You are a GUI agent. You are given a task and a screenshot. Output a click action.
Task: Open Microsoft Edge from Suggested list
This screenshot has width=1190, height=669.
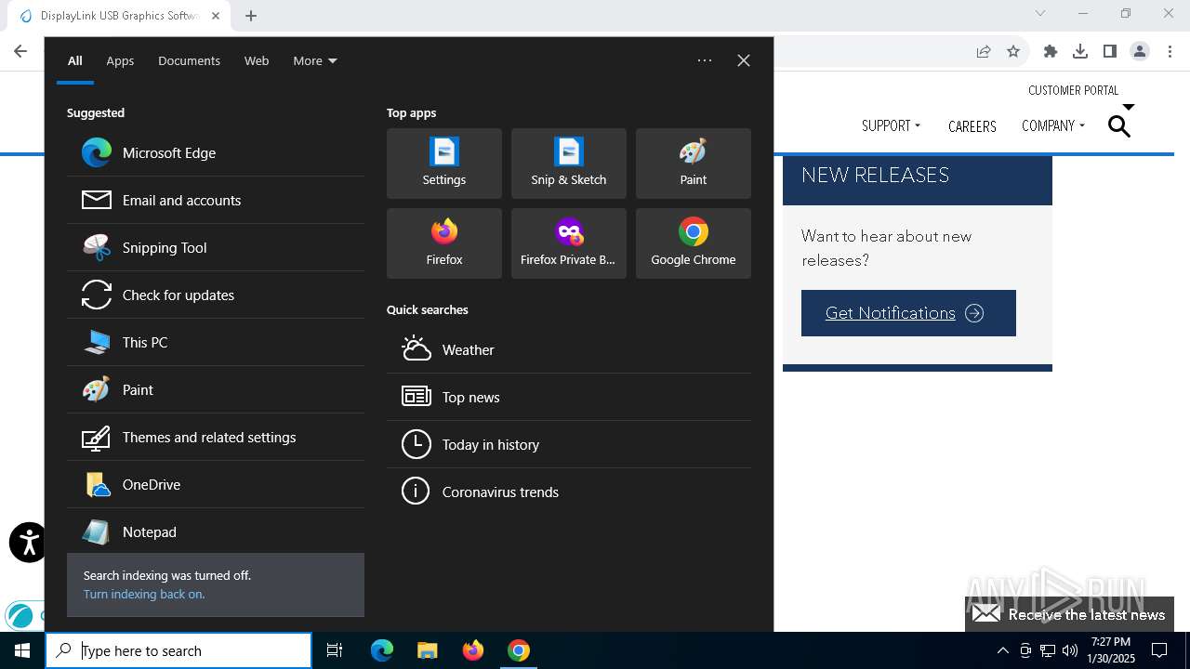click(x=216, y=153)
